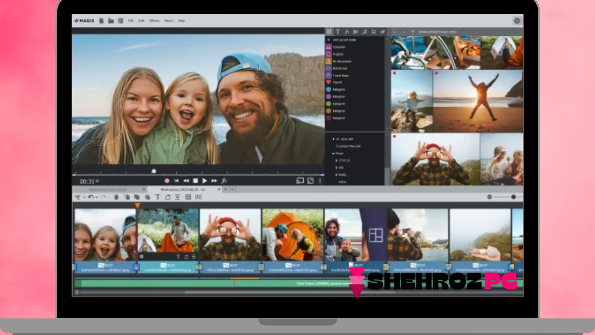Select the scissors cut tool

78,197
